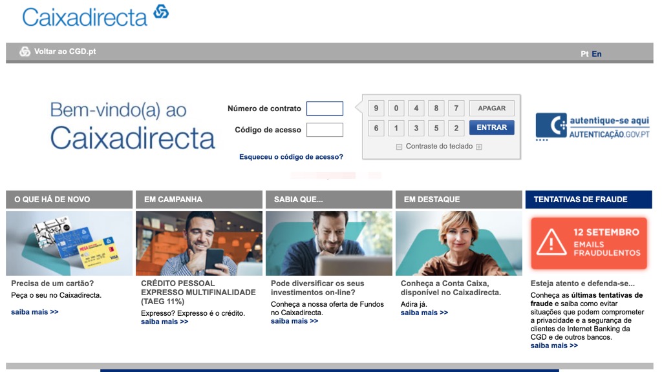This screenshot has height=372, width=662.
Task: Click 'Precisa de um cartão?' heading
Action: pos(52,284)
